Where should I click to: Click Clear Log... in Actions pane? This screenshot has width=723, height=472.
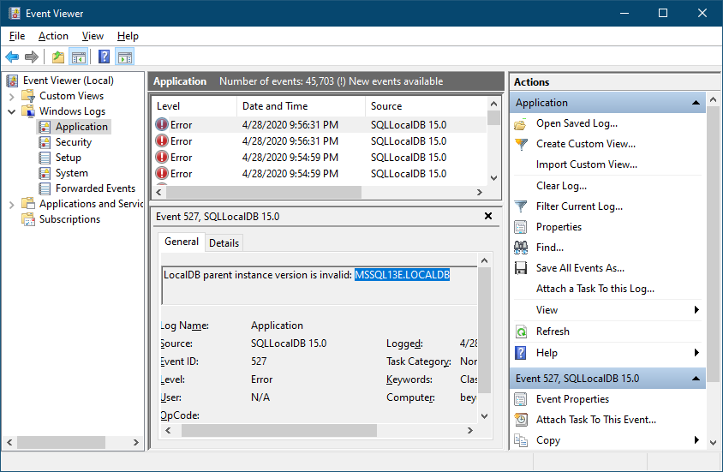(561, 186)
